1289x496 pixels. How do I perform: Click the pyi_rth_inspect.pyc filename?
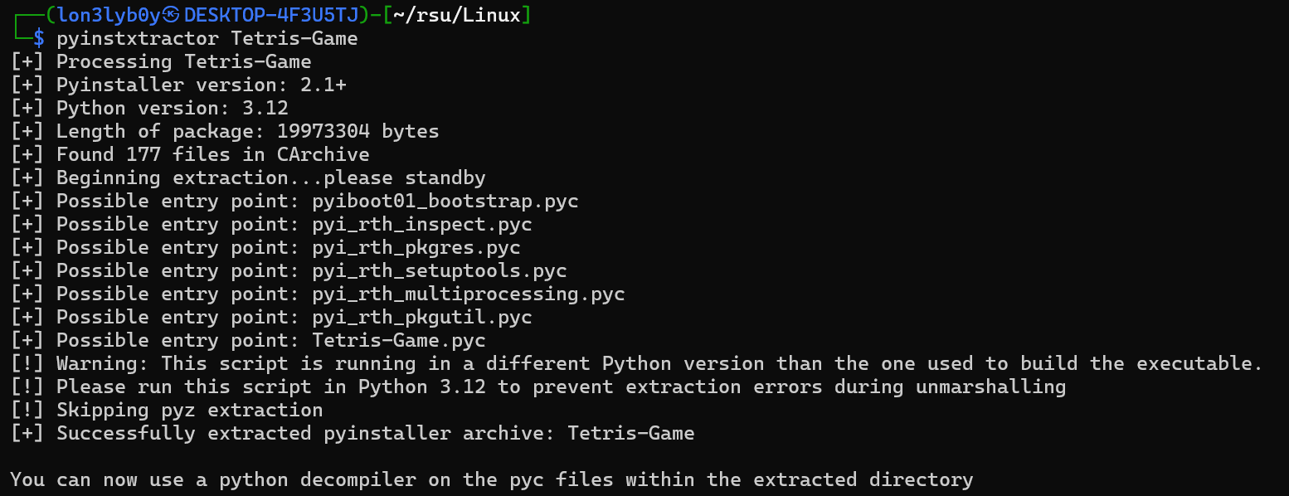[x=422, y=224]
